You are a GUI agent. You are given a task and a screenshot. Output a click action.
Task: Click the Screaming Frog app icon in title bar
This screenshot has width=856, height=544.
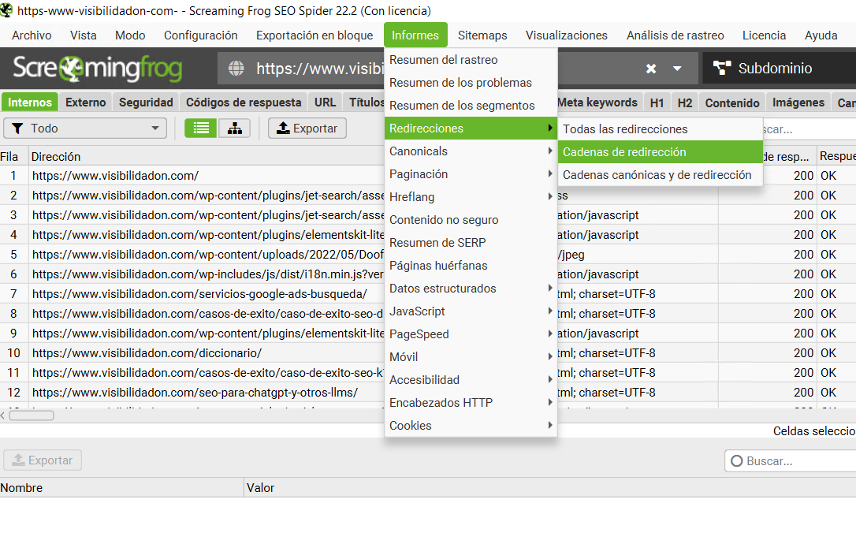[6, 9]
